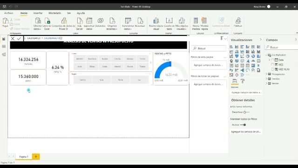The height and width of the screenshot is (168, 298).
Task: Toggle the Desactivar cross-report switch
Action: pos(246,112)
